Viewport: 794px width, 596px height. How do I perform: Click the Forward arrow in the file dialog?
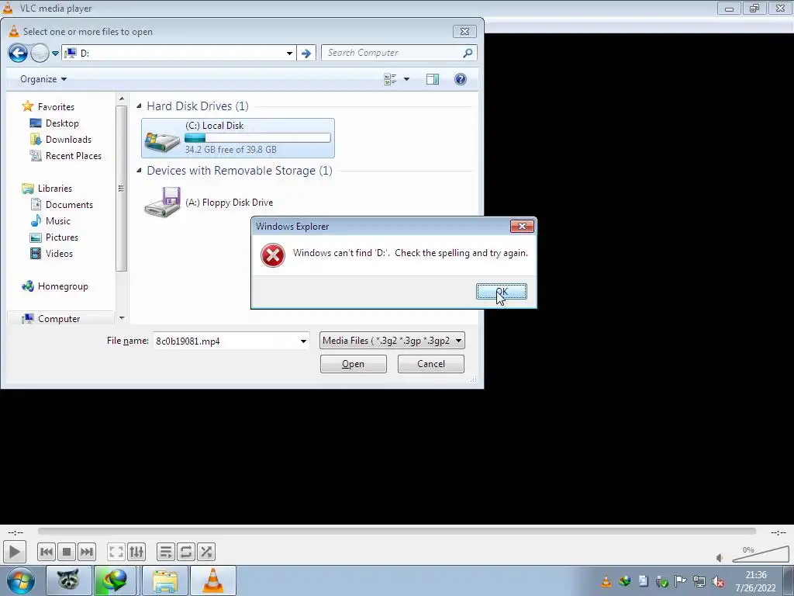pos(40,53)
